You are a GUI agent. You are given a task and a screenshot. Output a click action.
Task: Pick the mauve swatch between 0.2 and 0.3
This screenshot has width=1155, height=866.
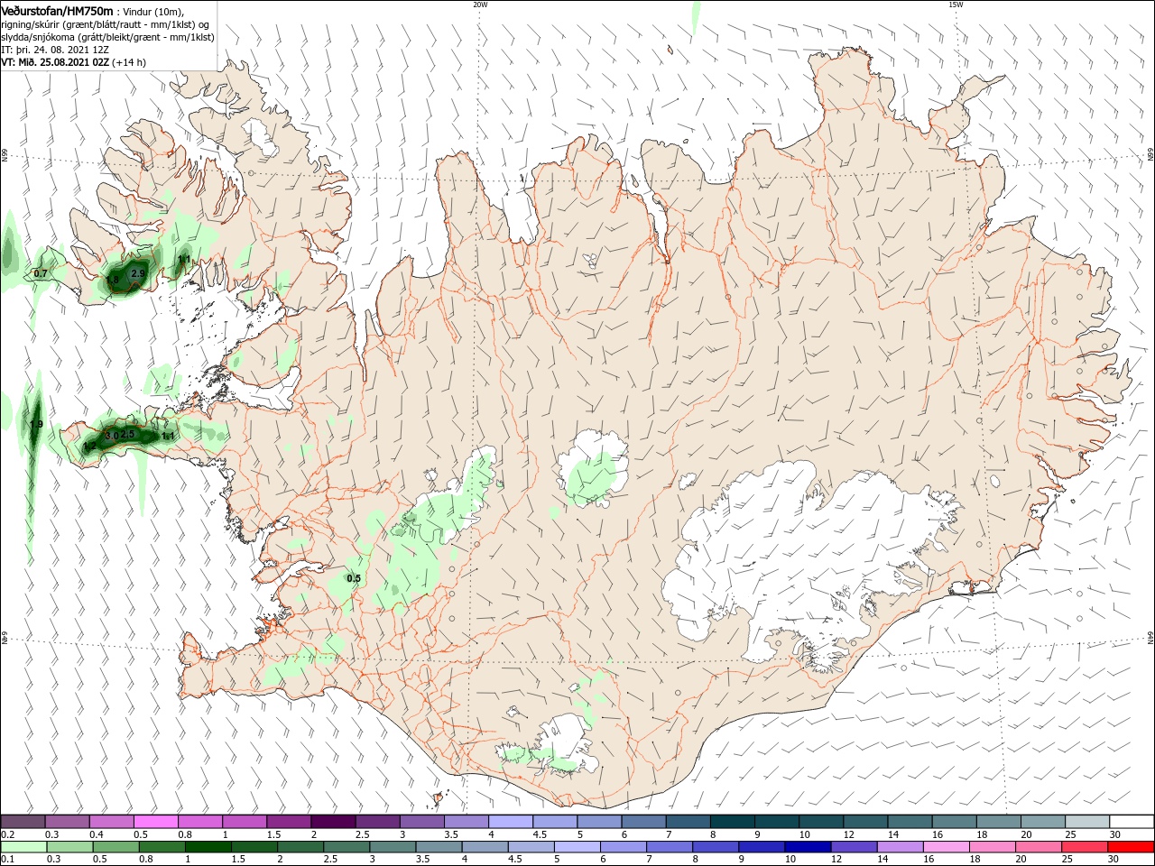[x=23, y=822]
